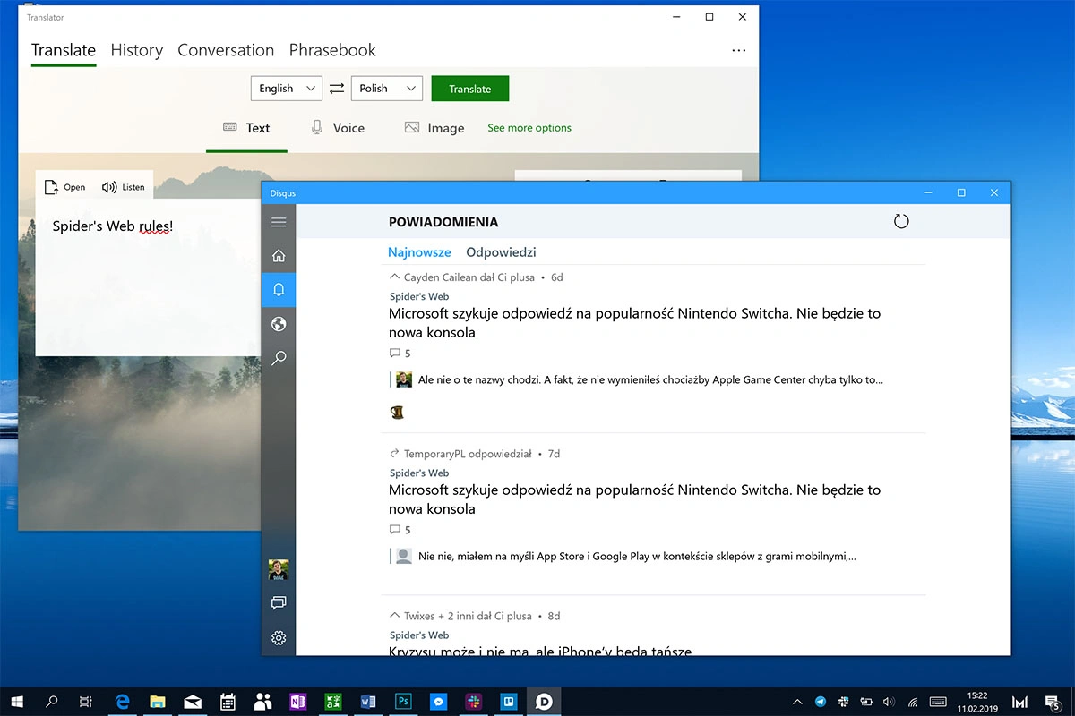Open comments icon in Disqus sidebar

click(279, 603)
